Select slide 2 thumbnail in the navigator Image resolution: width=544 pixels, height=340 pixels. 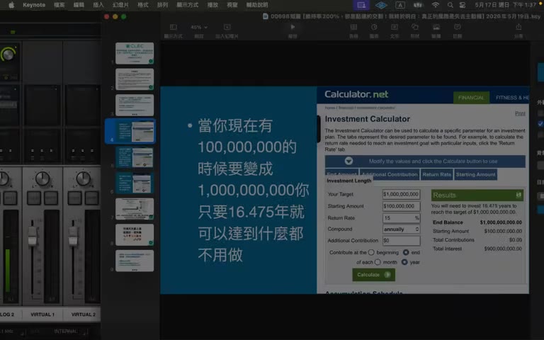coord(135,79)
